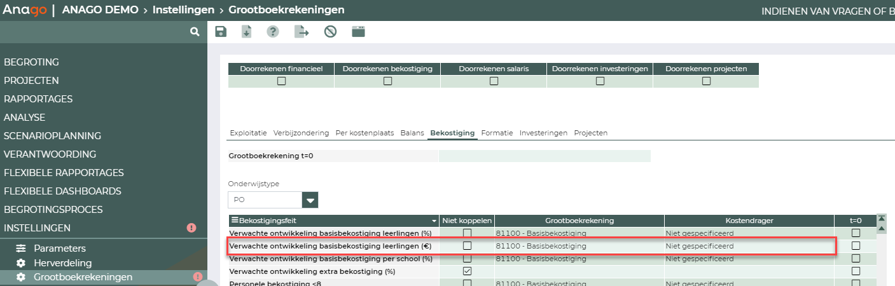
Task: Open help via question mark icon
Action: pyautogui.click(x=273, y=32)
